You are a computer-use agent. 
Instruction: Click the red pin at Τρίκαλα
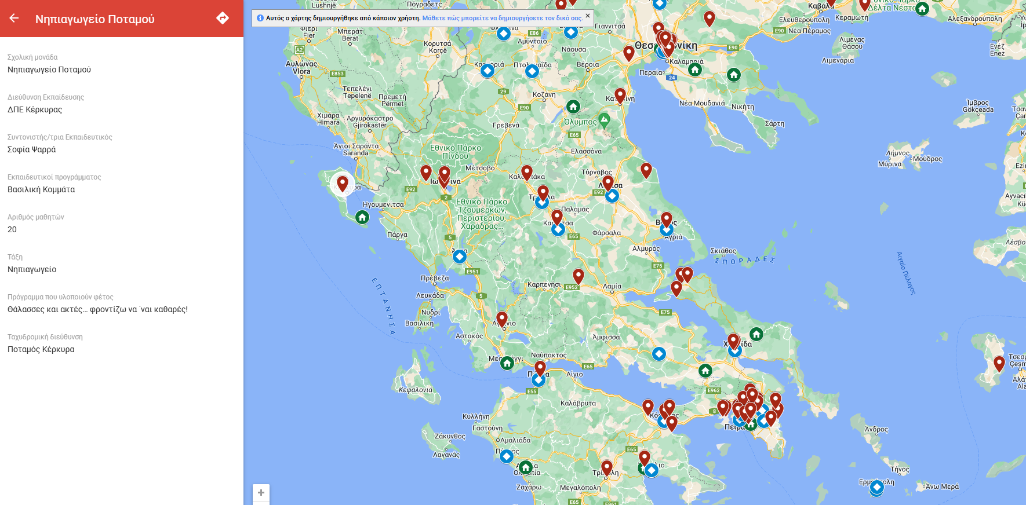pos(543,193)
